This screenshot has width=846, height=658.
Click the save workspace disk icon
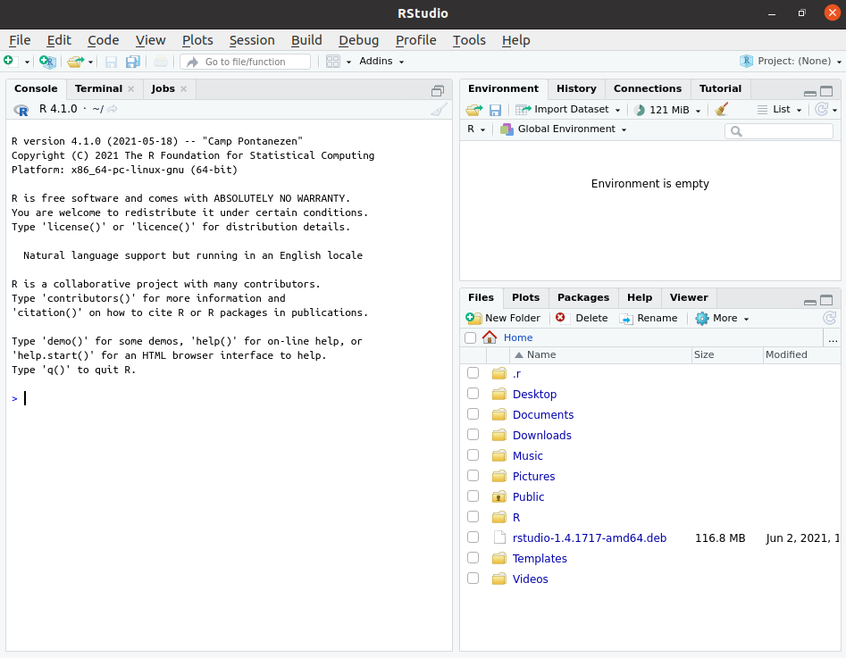(x=495, y=109)
